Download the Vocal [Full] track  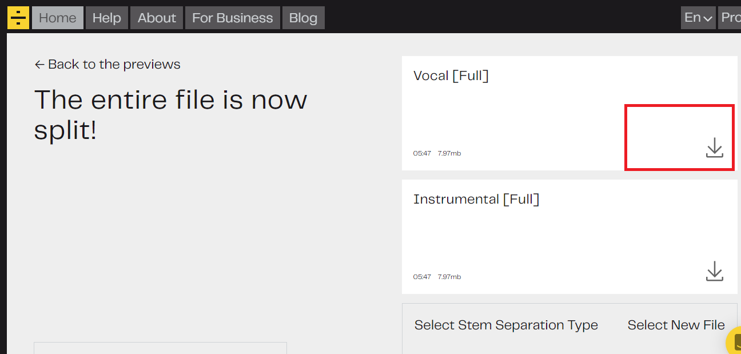coord(714,148)
